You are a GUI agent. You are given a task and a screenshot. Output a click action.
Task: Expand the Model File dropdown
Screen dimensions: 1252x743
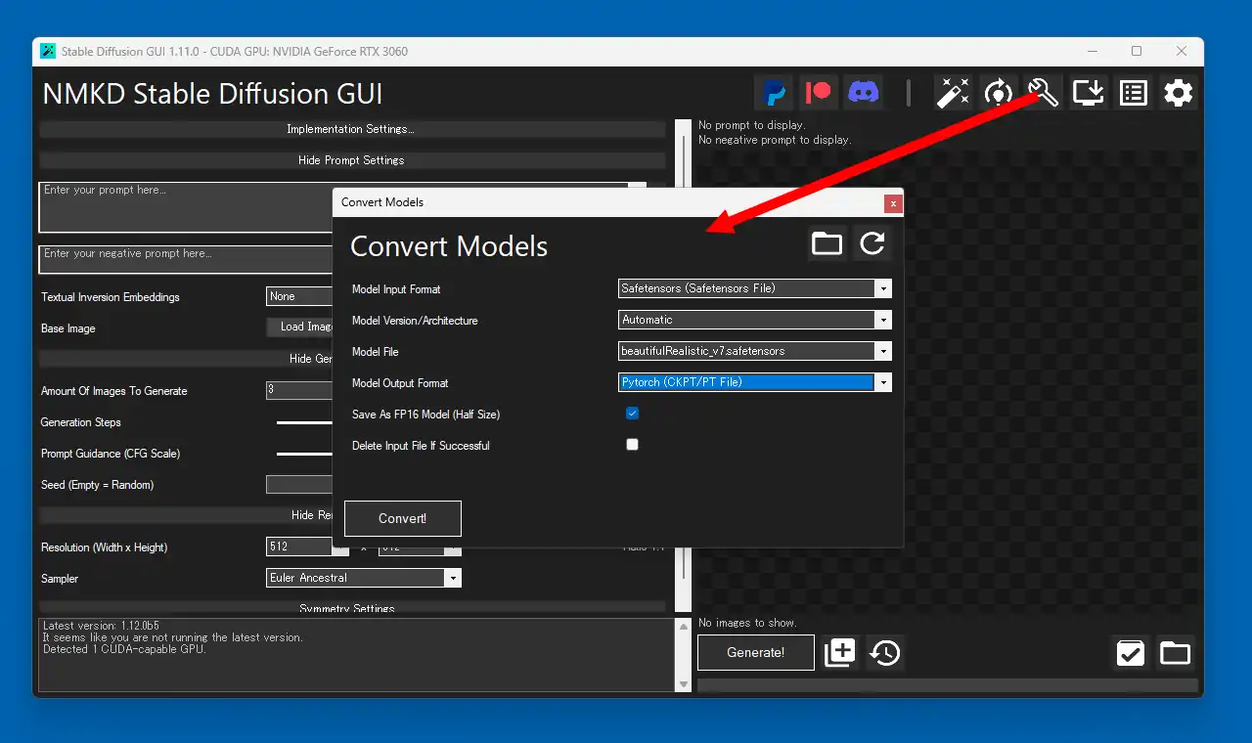(x=755, y=351)
